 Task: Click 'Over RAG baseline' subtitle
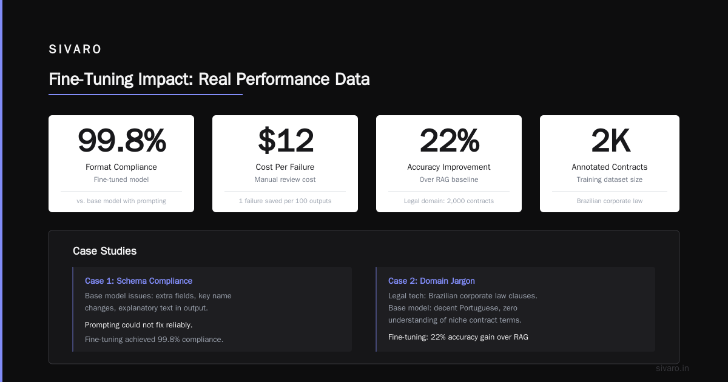[449, 179]
